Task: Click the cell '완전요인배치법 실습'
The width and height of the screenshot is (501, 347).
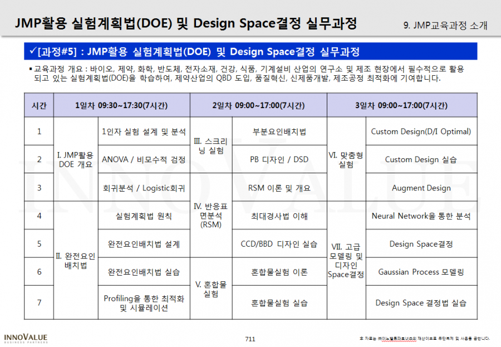Action: 144,272
